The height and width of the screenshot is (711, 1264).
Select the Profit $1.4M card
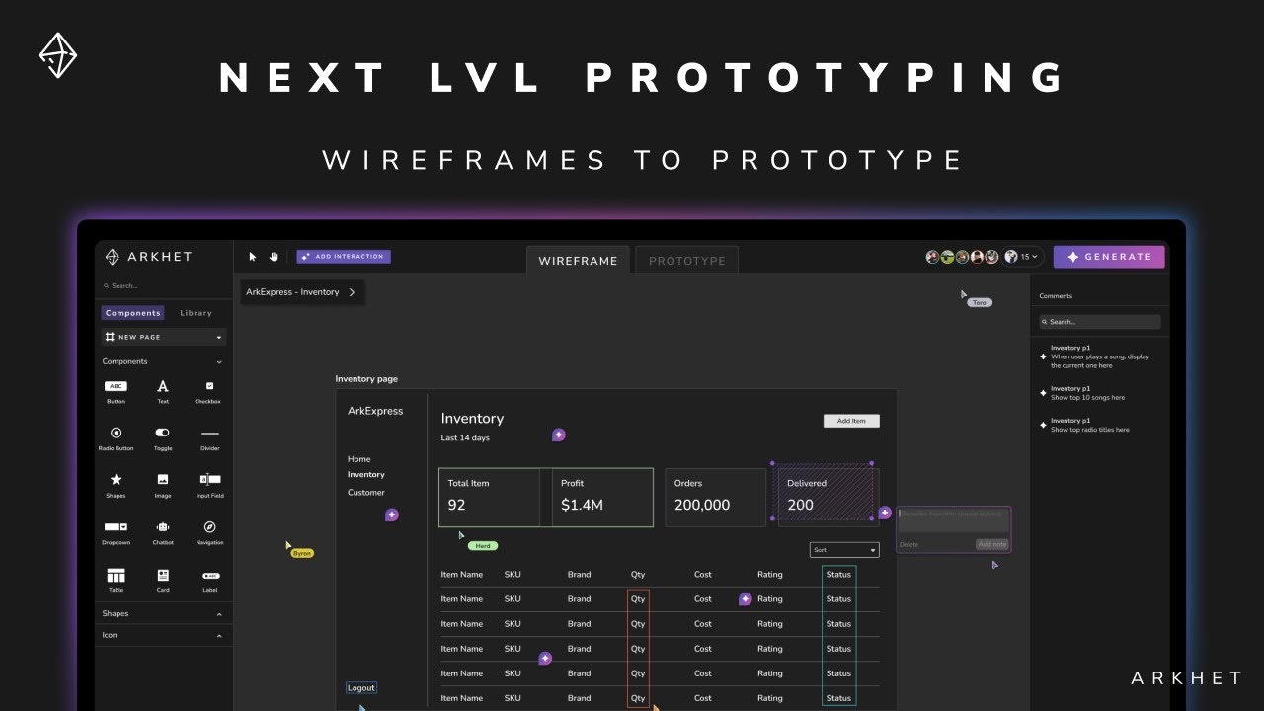[x=602, y=497]
